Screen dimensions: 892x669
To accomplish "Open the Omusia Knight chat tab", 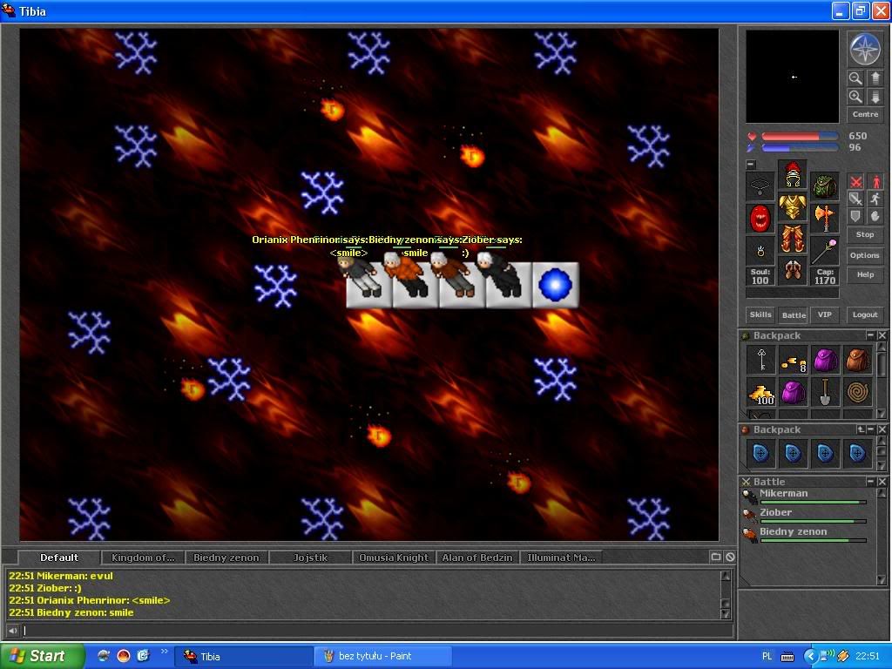I will [394, 557].
